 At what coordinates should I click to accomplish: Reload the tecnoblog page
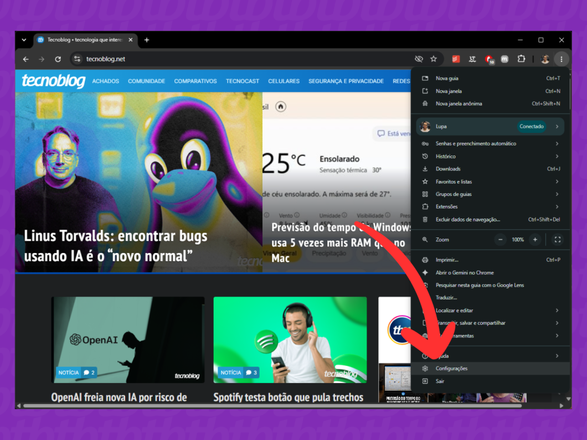click(x=58, y=59)
